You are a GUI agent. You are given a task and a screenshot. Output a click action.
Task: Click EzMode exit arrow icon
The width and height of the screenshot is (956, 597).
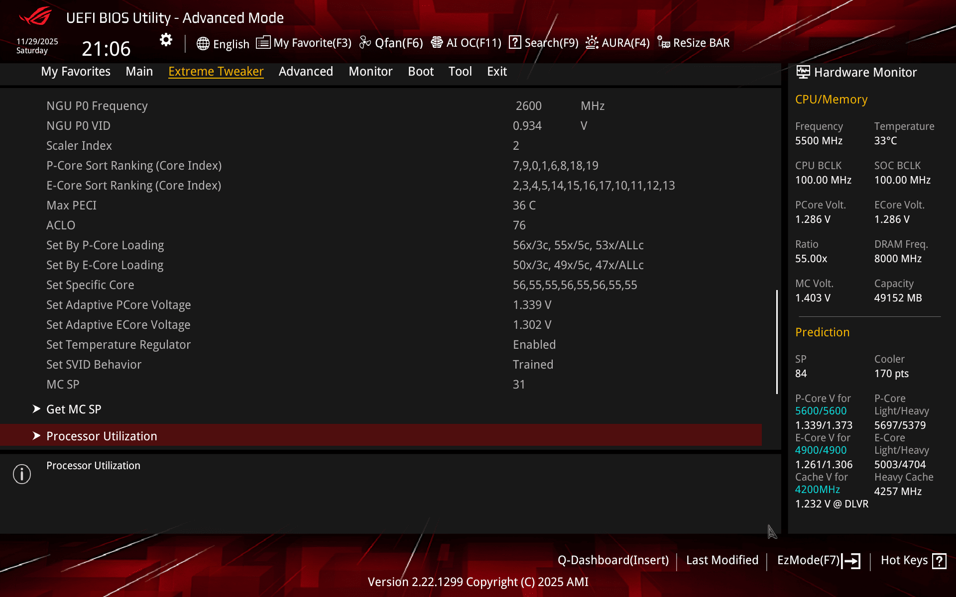(851, 561)
